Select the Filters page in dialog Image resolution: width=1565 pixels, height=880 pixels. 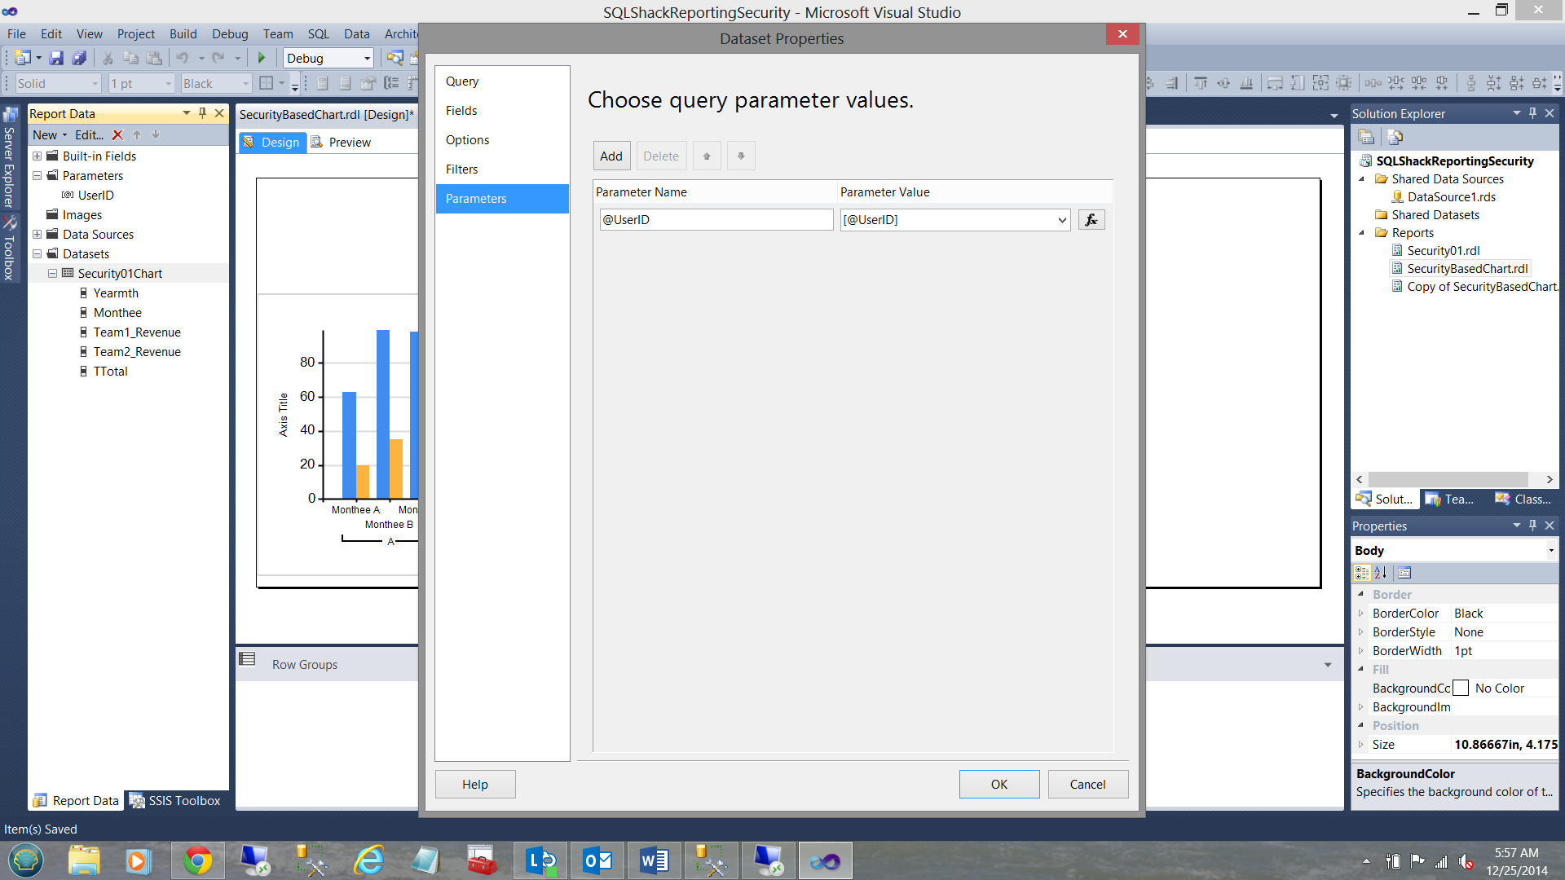(x=461, y=169)
